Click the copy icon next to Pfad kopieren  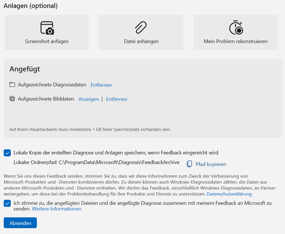pos(189,164)
